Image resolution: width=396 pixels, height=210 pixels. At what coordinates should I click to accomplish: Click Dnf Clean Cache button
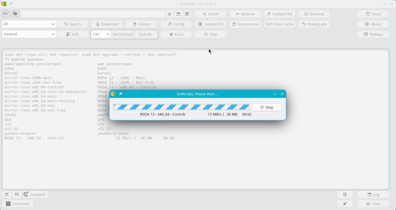(x=280, y=24)
